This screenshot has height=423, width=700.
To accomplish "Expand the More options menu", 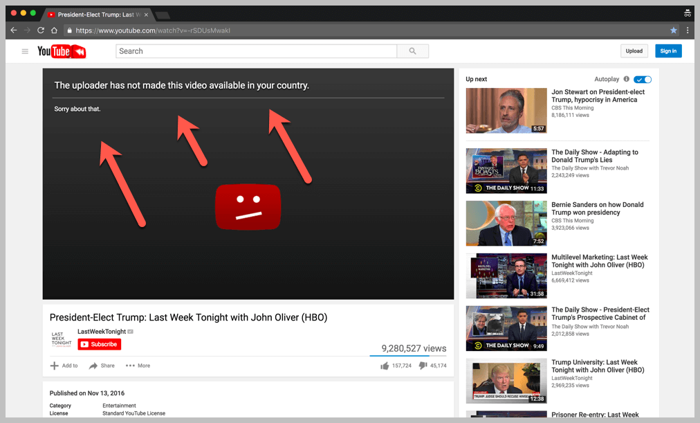I will (138, 366).
